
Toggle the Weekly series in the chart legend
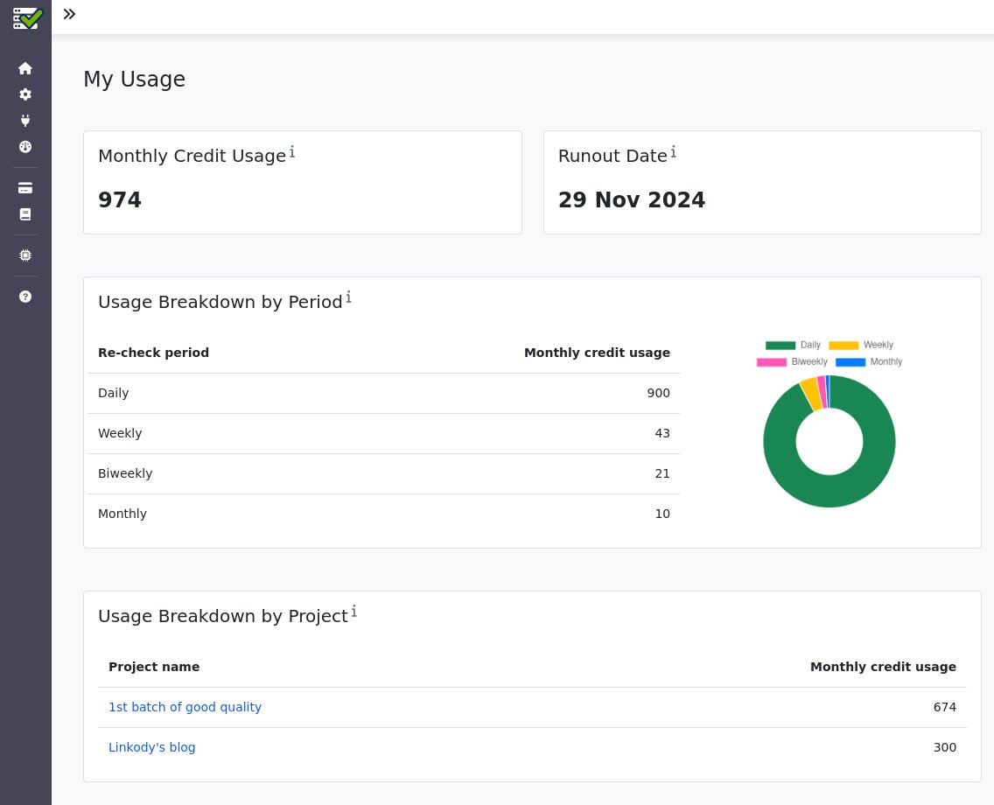[x=862, y=345]
